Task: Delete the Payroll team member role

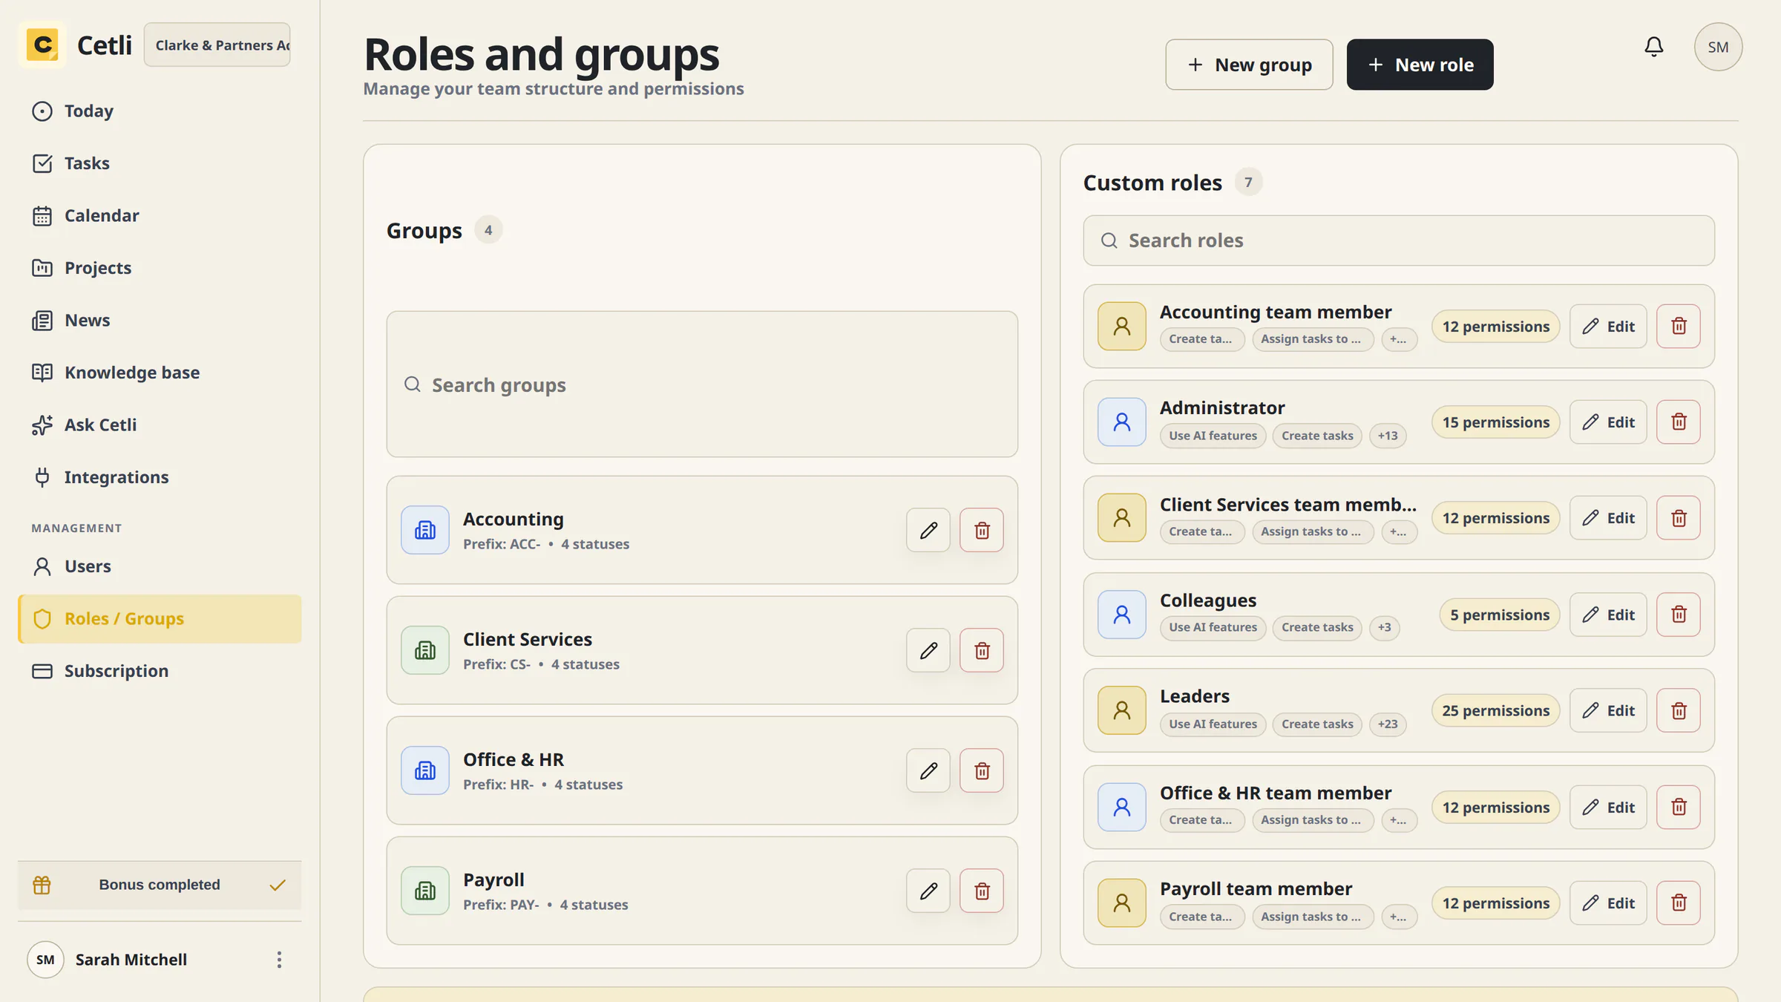Action: (1679, 903)
